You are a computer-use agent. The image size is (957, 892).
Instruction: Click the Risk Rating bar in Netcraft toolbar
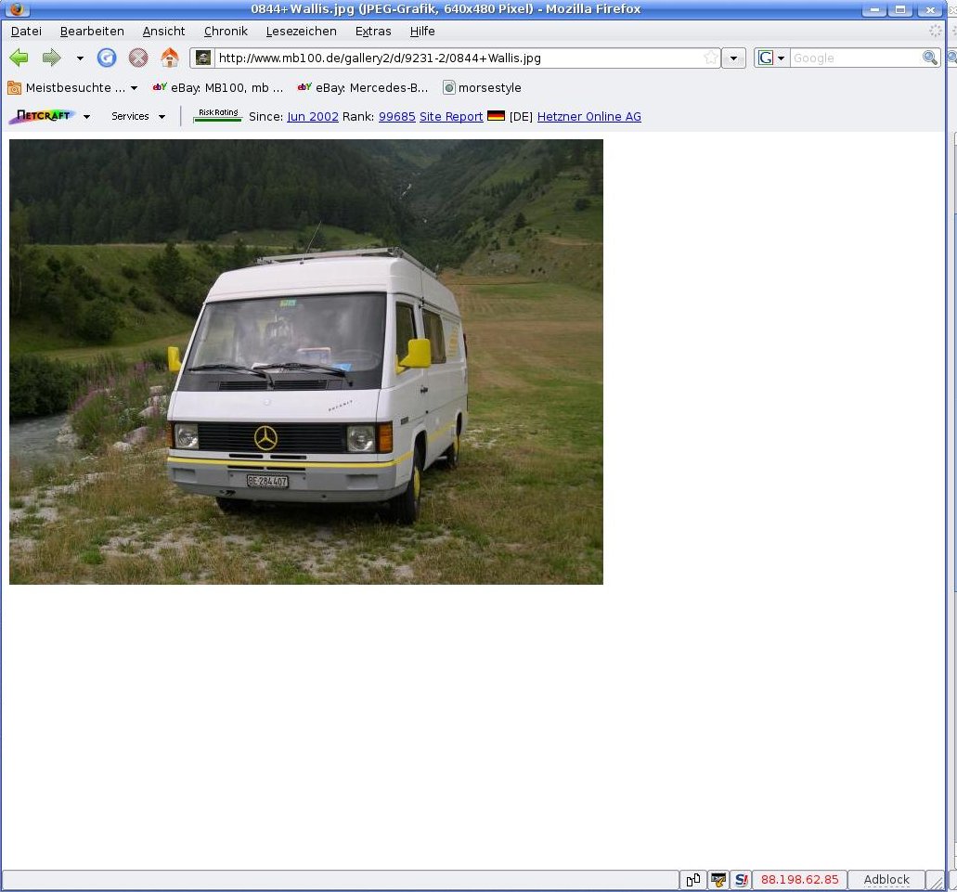tap(218, 116)
